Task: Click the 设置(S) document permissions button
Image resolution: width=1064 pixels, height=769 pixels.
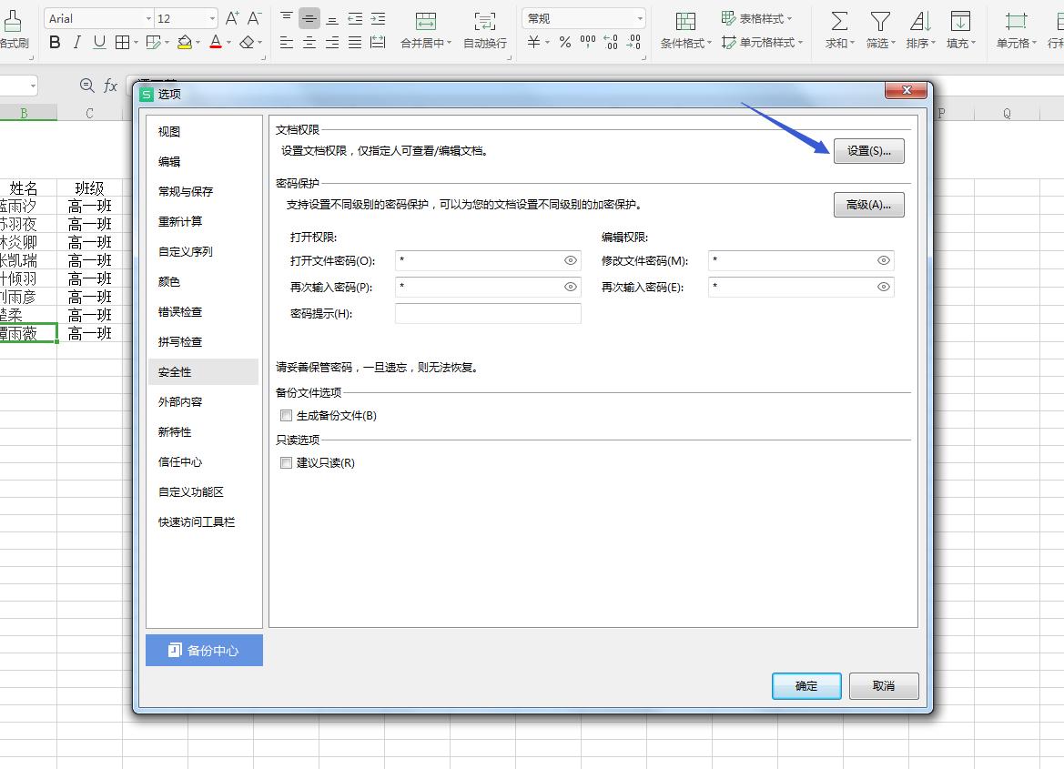Action: (x=868, y=151)
